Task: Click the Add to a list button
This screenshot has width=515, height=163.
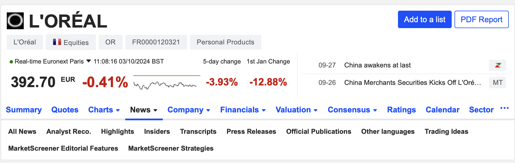Action: point(424,19)
